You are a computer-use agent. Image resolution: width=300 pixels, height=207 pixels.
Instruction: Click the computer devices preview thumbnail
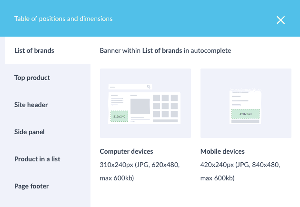(145, 103)
